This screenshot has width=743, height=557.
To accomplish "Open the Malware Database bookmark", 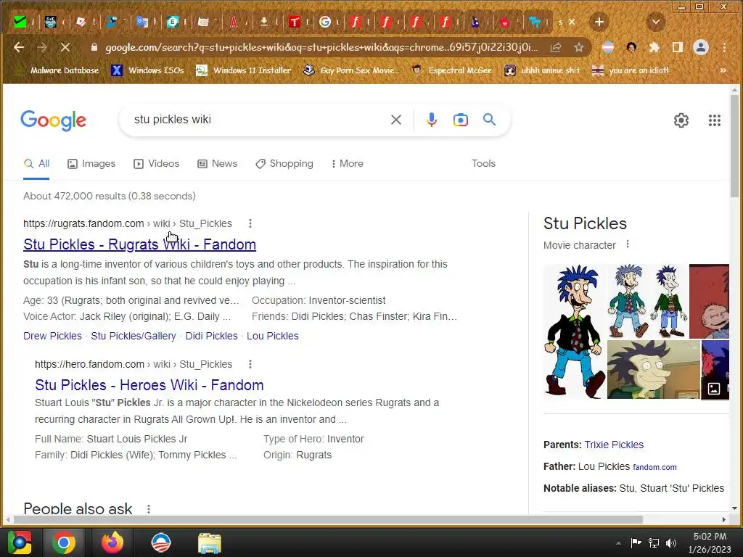I will click(x=59, y=70).
